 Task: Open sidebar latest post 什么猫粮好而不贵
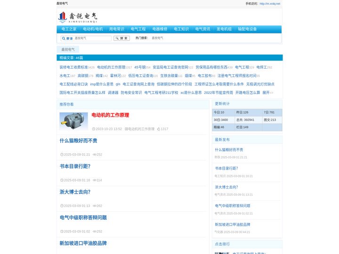[x=229, y=150]
